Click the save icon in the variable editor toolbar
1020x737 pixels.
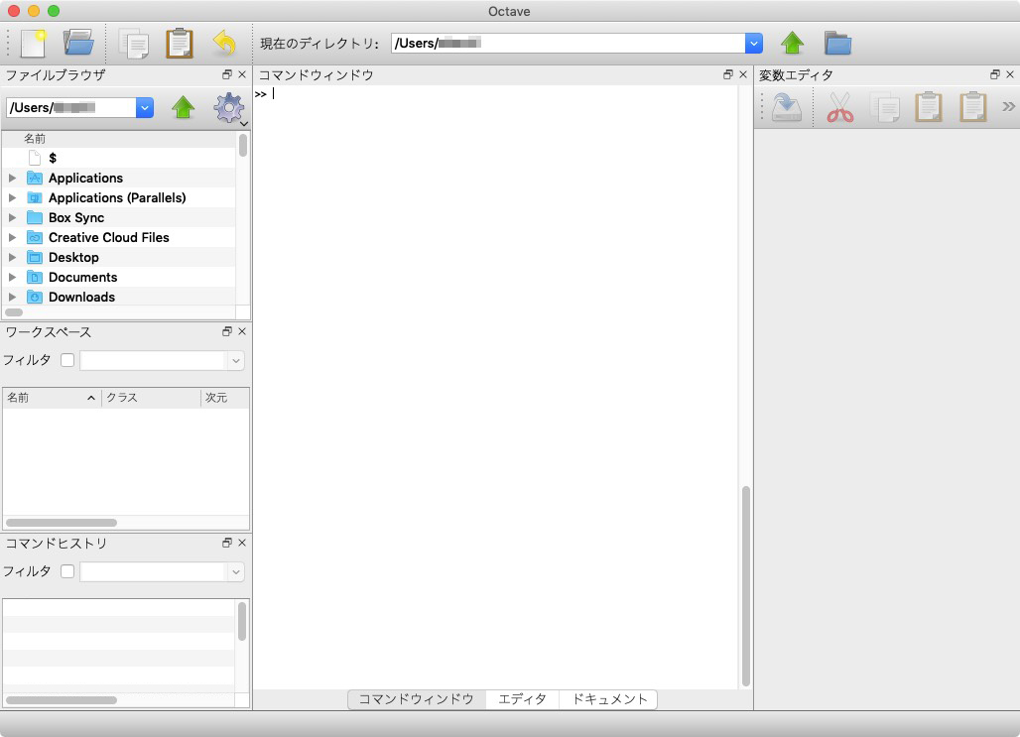[786, 107]
